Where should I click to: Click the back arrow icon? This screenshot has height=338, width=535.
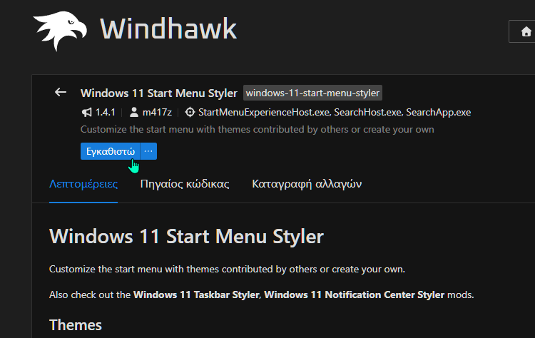coord(61,92)
